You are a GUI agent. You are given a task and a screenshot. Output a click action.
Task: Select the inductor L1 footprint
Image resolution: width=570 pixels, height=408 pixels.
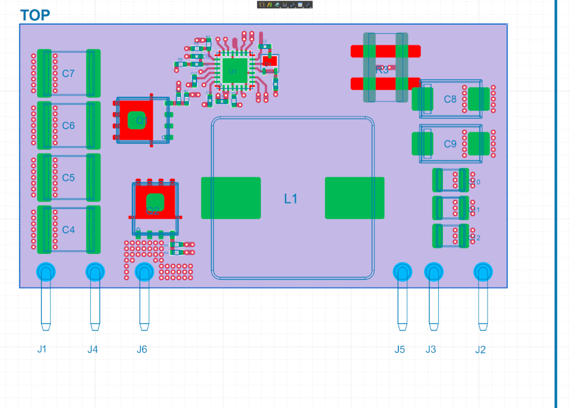(x=292, y=197)
